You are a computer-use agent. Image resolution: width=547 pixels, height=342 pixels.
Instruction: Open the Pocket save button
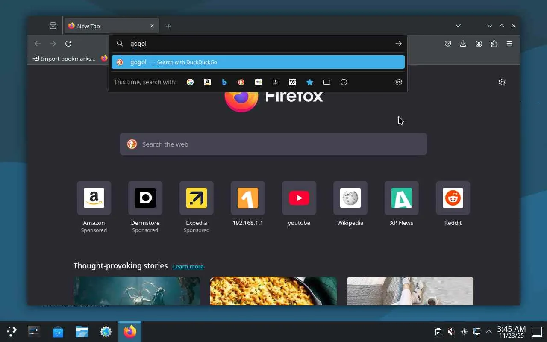(448, 44)
